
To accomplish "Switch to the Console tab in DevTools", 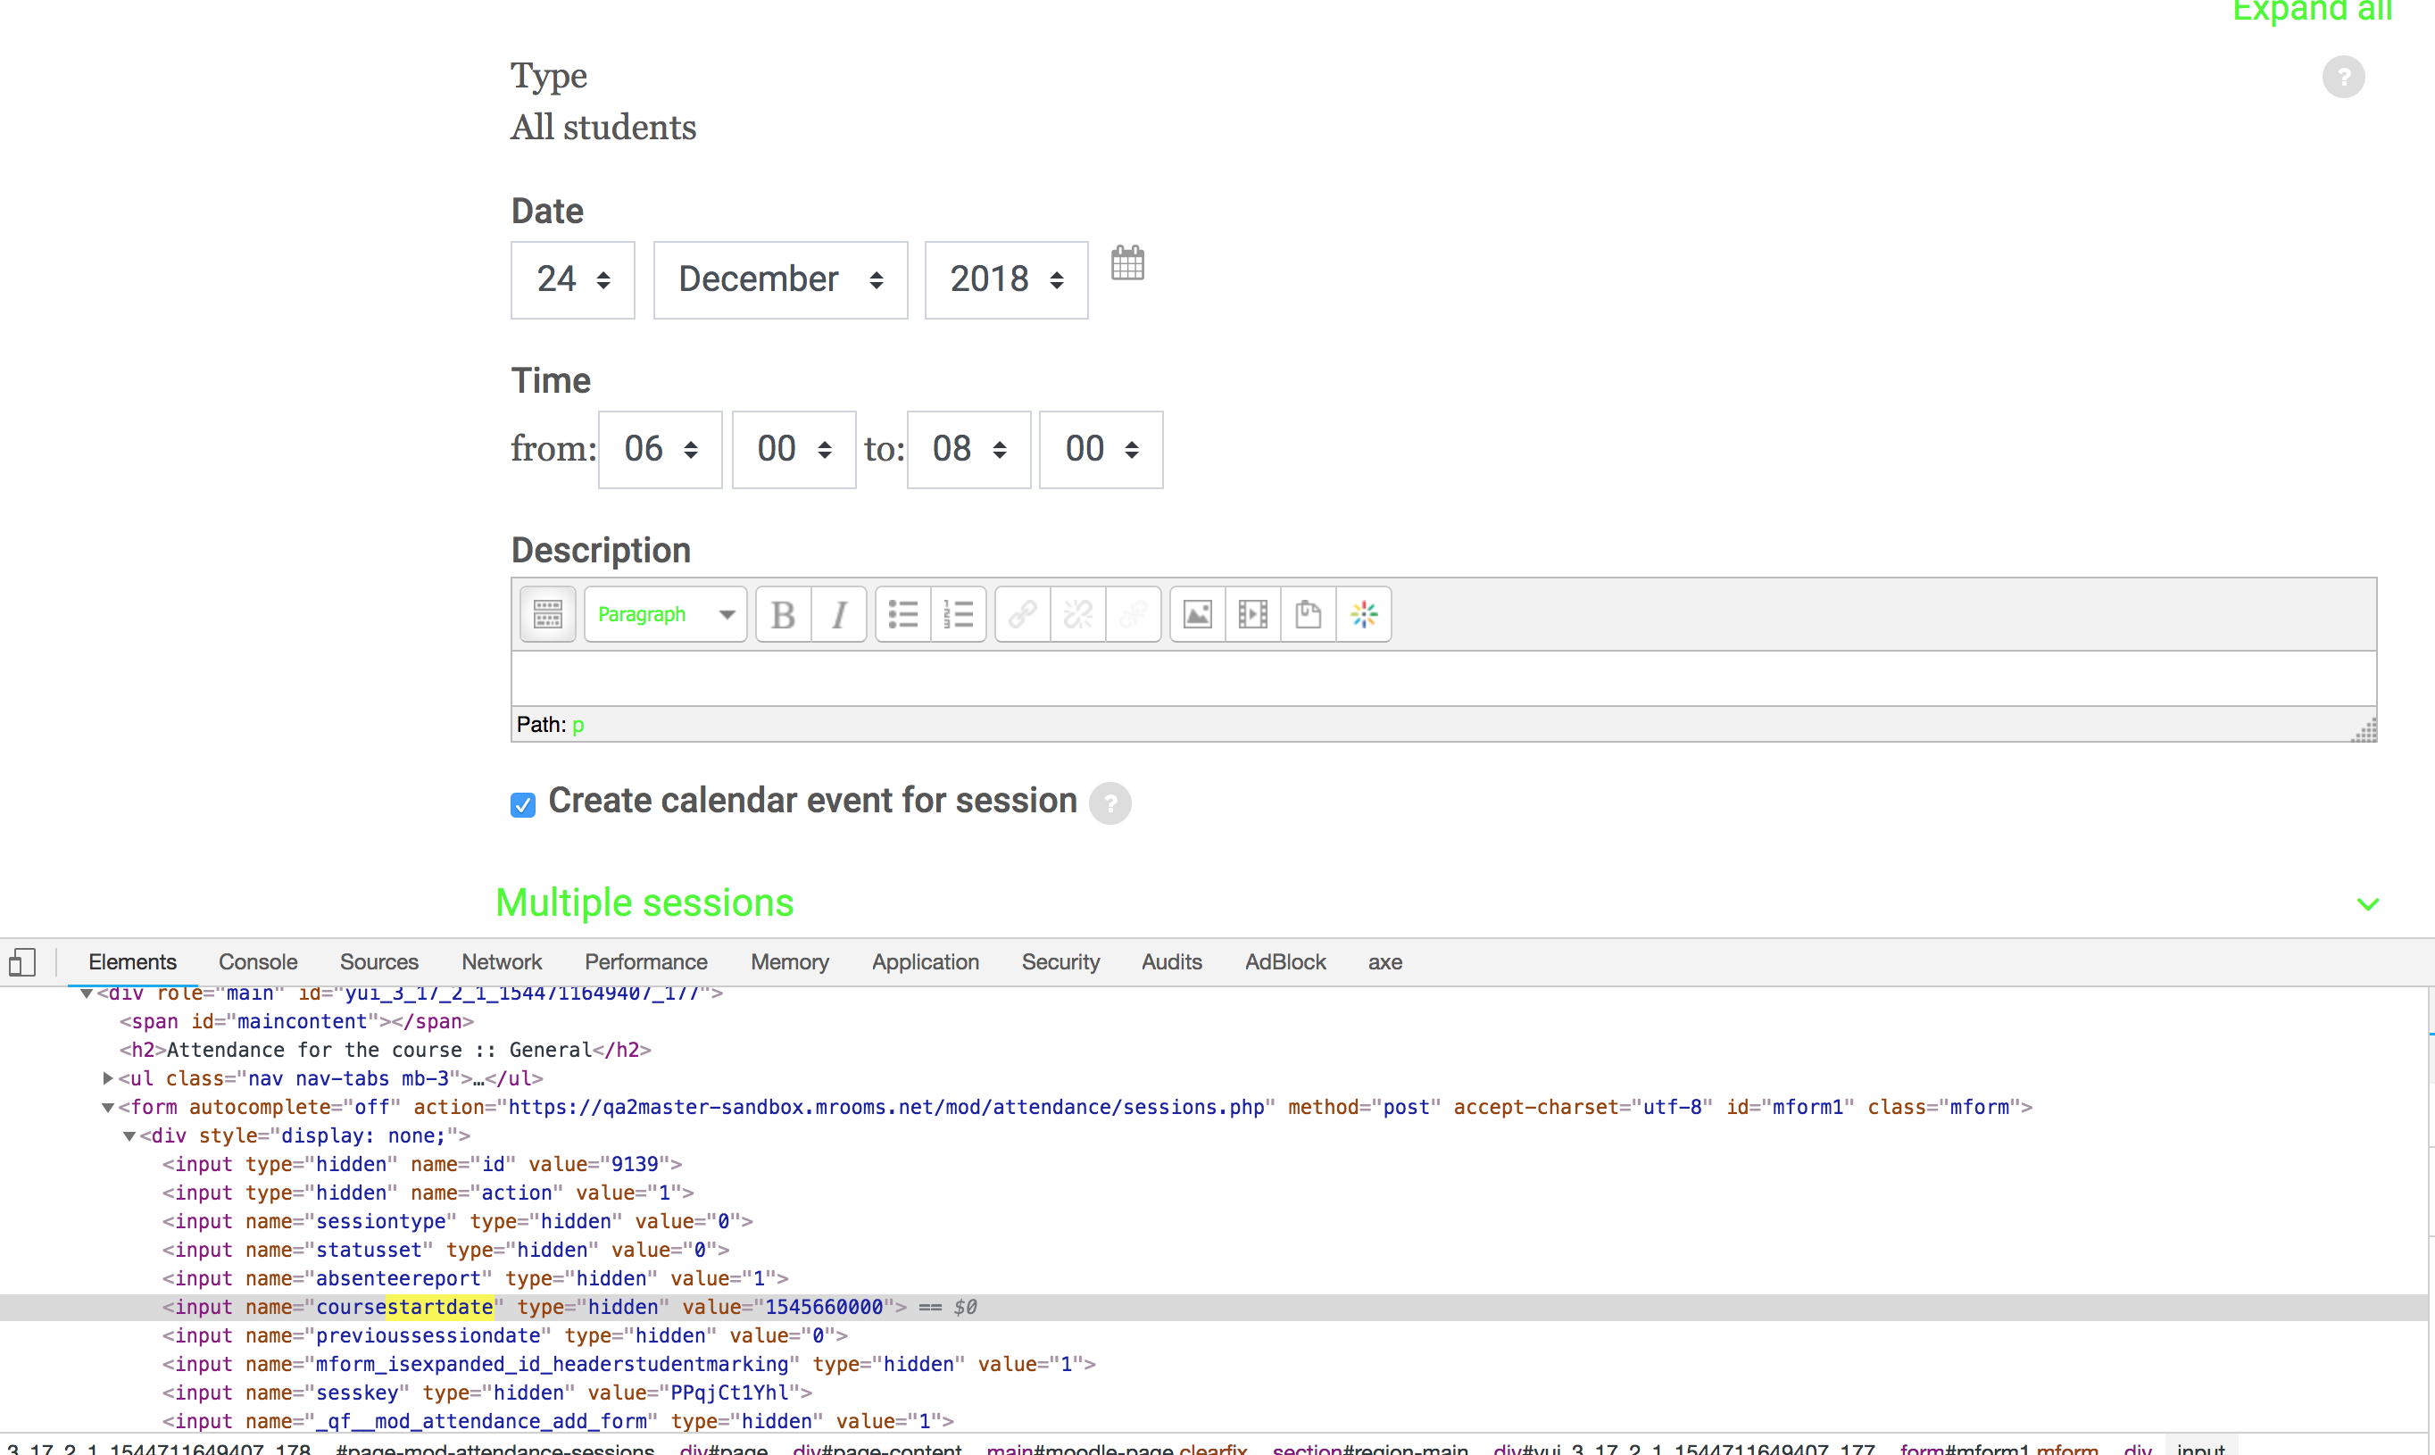I will (x=257, y=962).
